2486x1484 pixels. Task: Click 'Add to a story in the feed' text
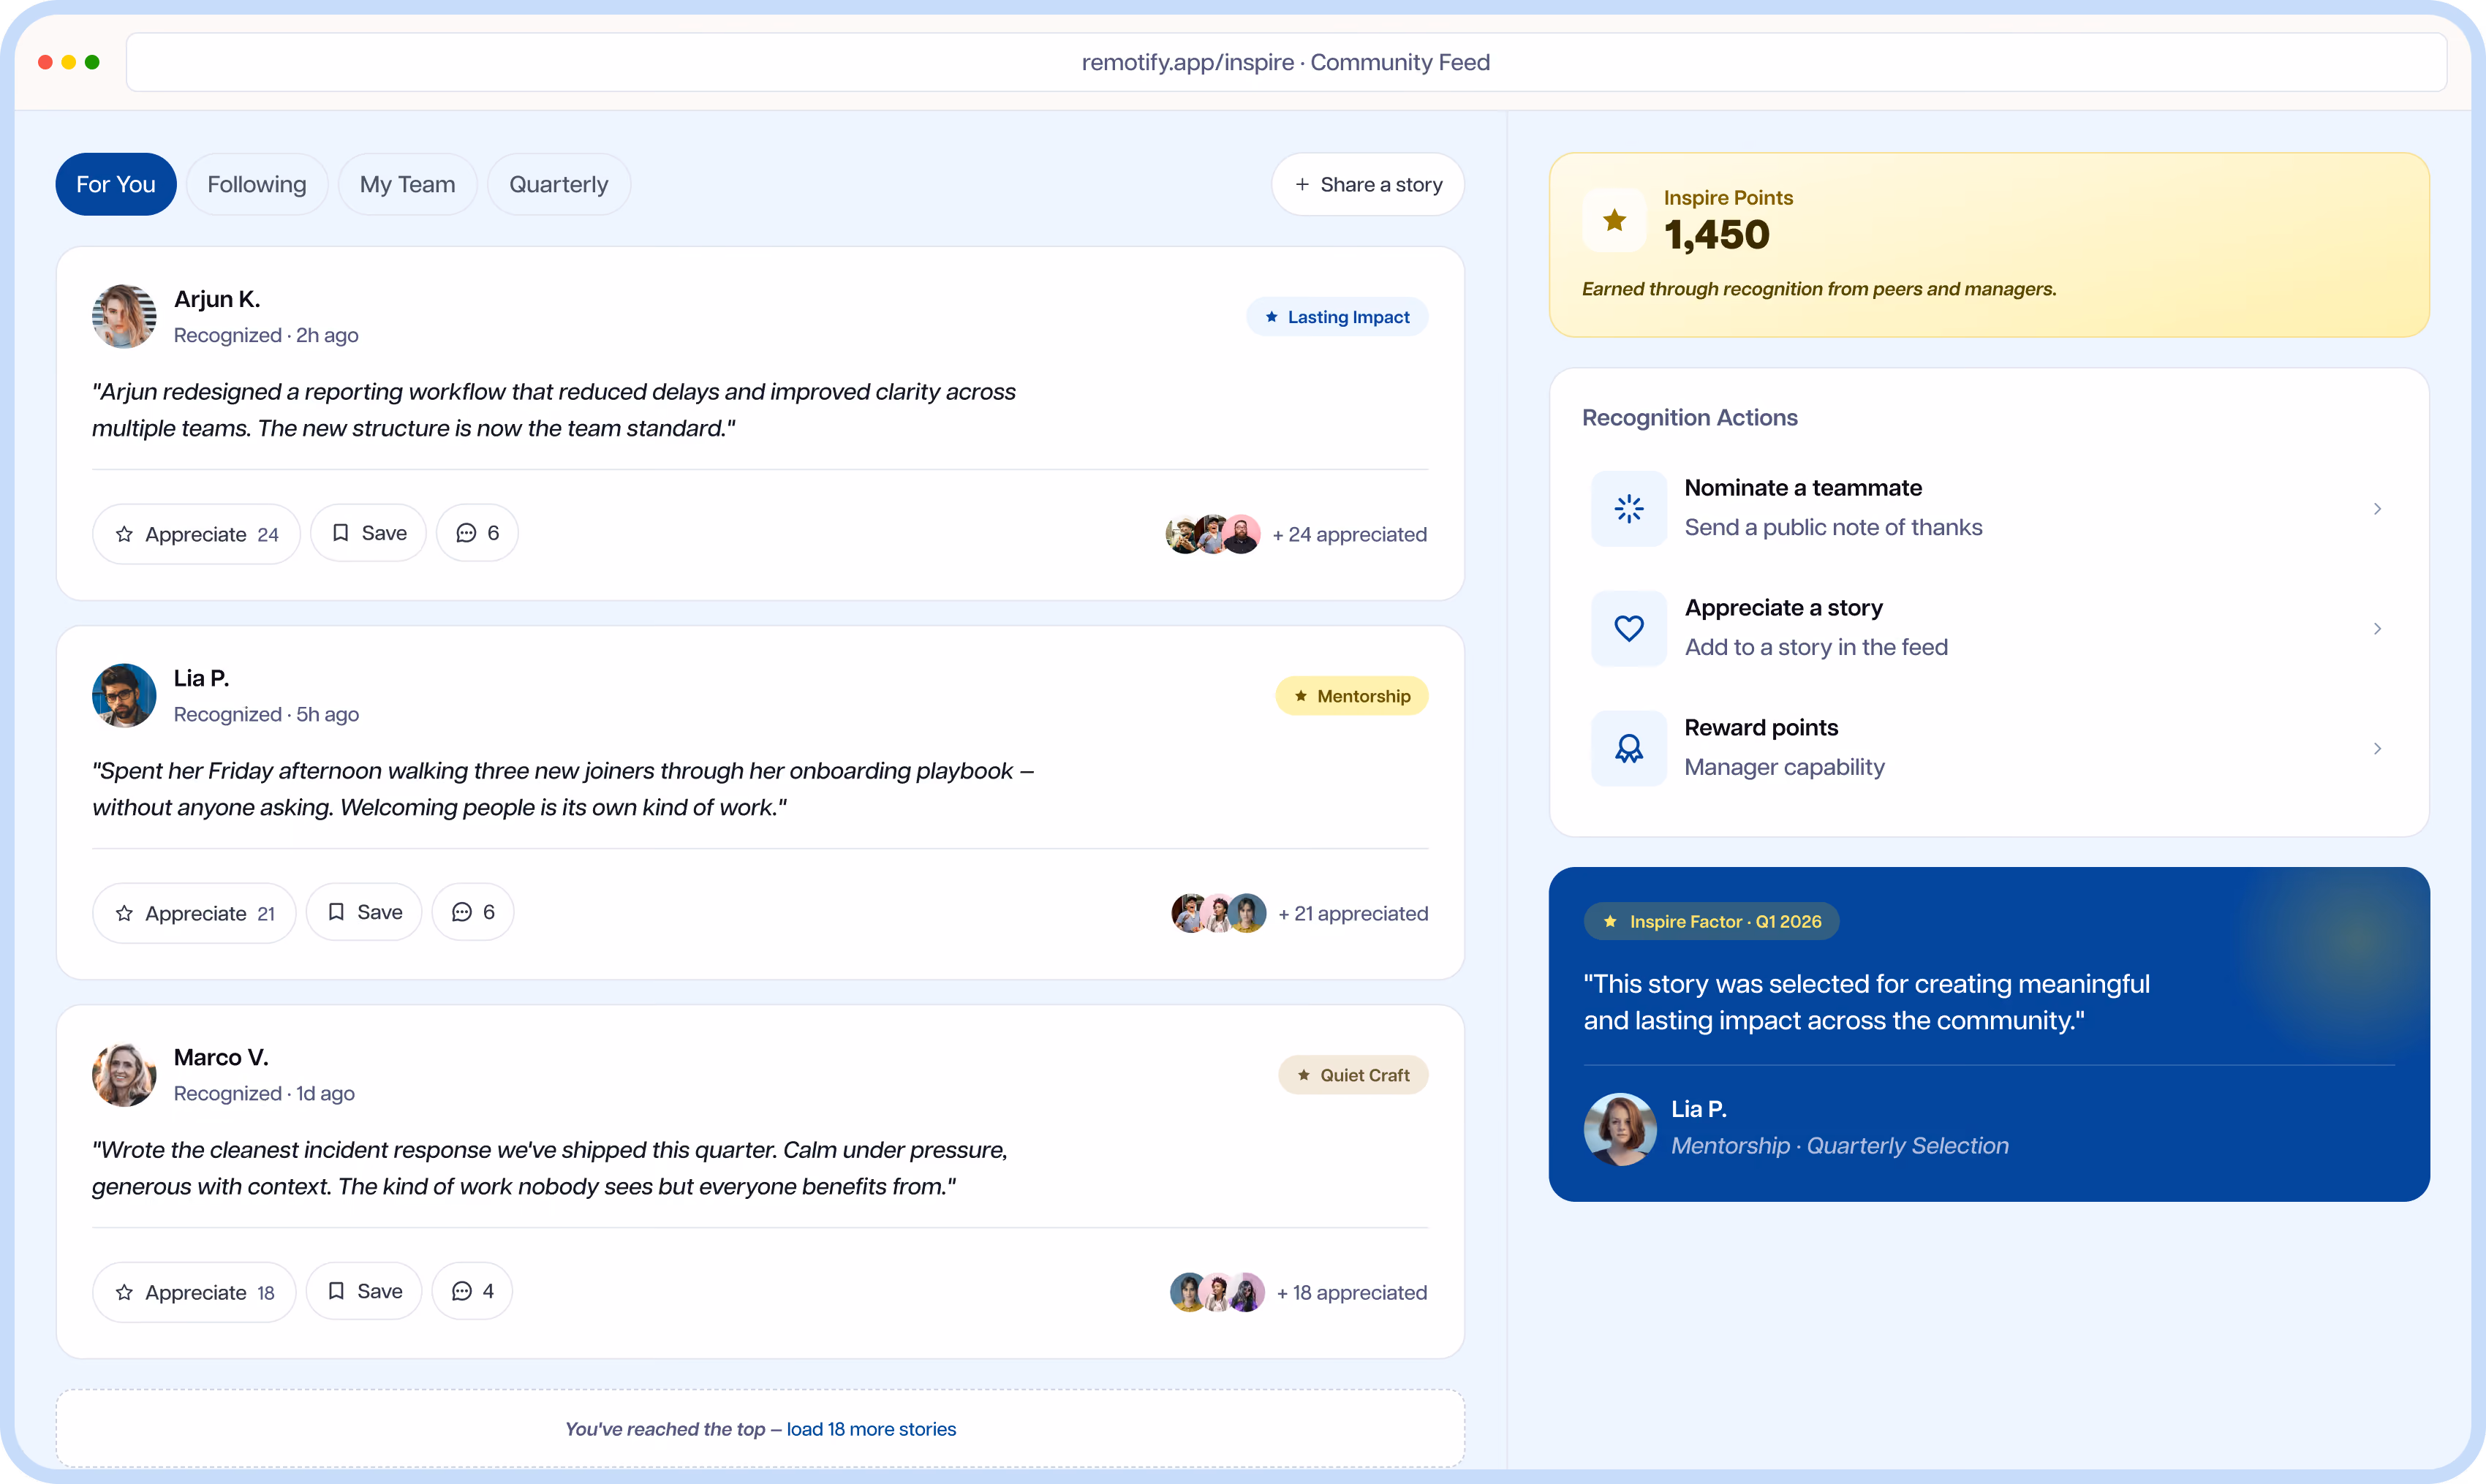coord(1816,647)
